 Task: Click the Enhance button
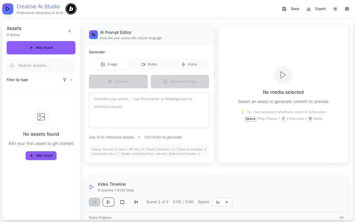pyautogui.click(x=118, y=82)
